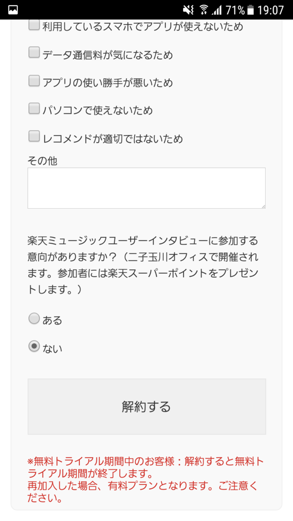Select the ある radio button
This screenshot has height=521, width=293.
pos(34,319)
